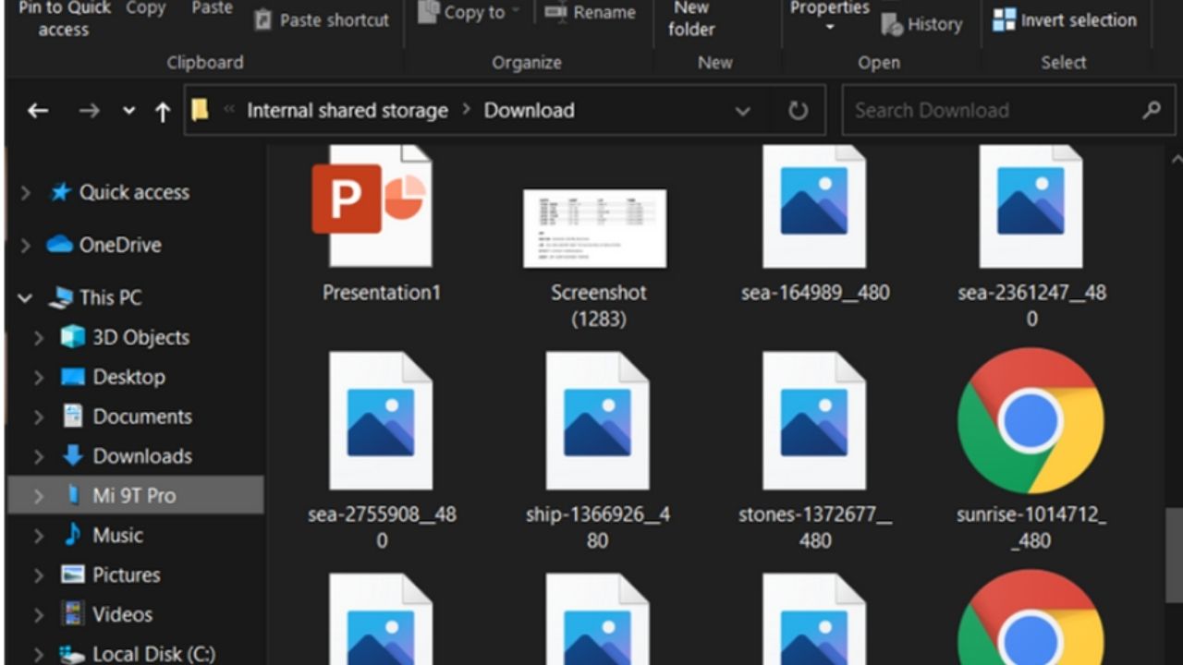Image resolution: width=1183 pixels, height=665 pixels.
Task: Expand the Videos tree node
Action: [x=39, y=616]
